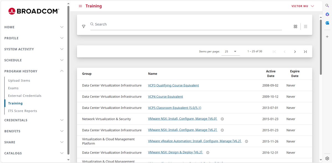Click the hamburger menu icon beside Training
The height and width of the screenshot is (163, 332).
[x=81, y=6]
